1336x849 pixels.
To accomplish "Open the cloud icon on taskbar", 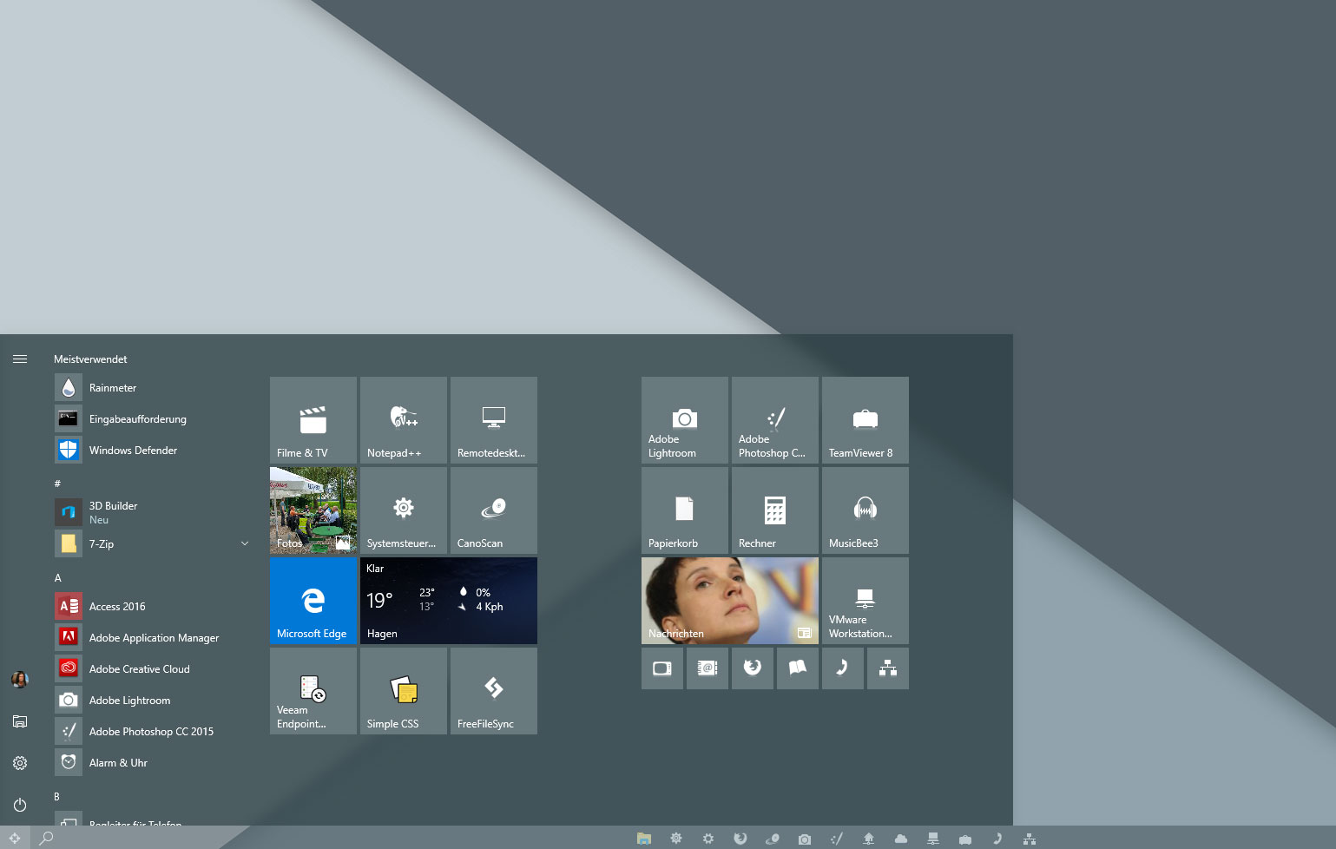I will click(901, 839).
